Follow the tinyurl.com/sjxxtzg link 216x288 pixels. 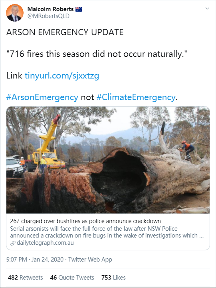62,75
